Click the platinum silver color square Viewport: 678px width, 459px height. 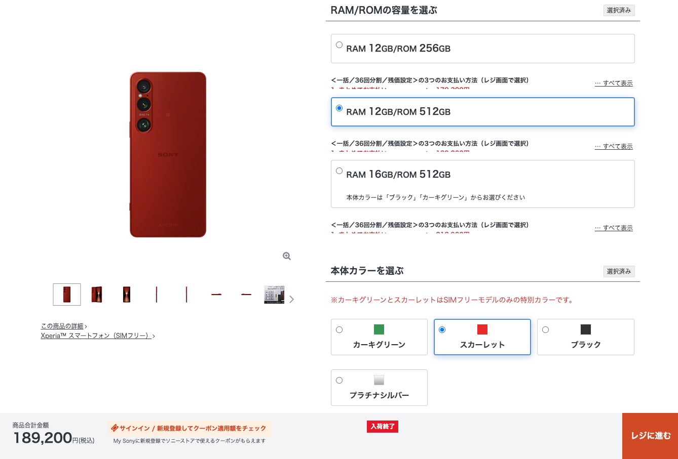[x=379, y=380]
